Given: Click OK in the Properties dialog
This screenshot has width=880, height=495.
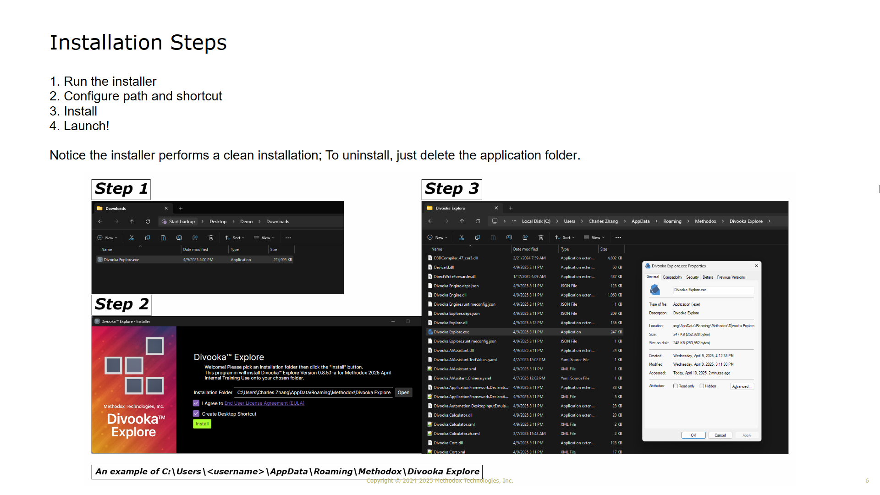Looking at the screenshot, I should [x=693, y=435].
